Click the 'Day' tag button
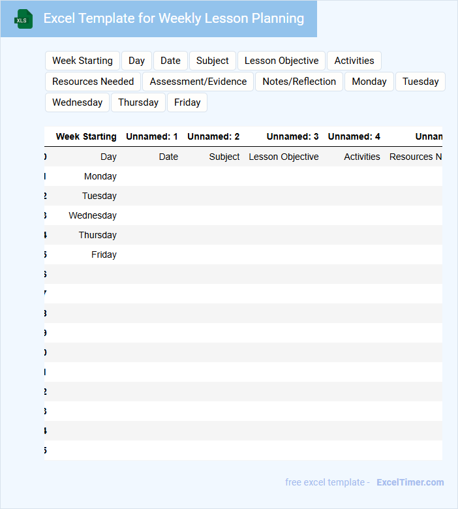 [x=136, y=61]
